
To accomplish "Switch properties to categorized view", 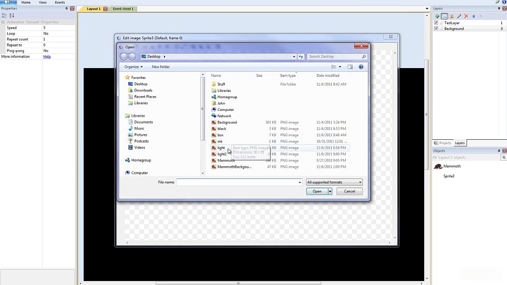I will [x=4, y=15].
